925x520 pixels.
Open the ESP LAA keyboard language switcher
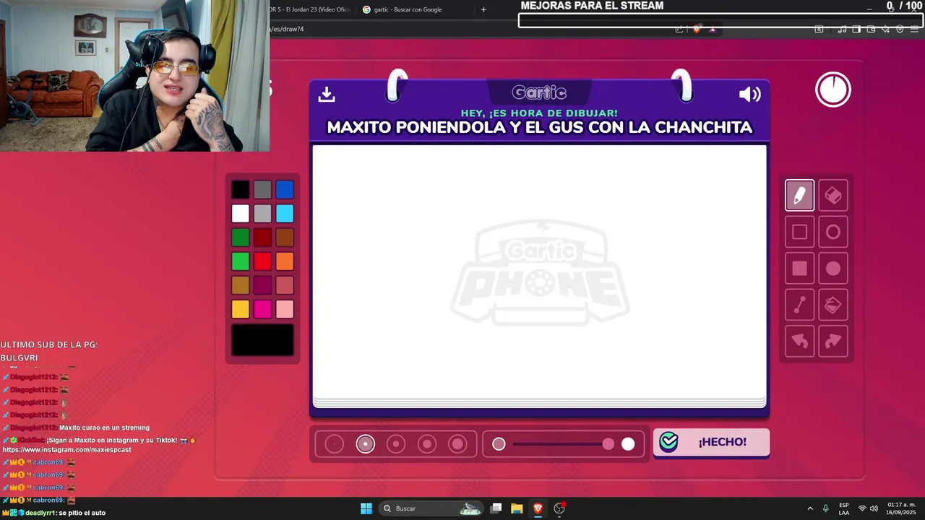point(844,508)
